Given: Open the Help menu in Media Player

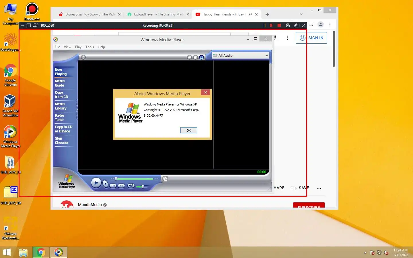Looking at the screenshot, I should [101, 47].
